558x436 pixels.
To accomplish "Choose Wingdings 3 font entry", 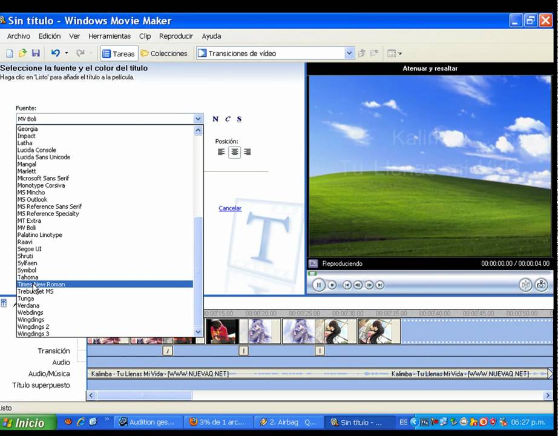I will pyautogui.click(x=105, y=334).
